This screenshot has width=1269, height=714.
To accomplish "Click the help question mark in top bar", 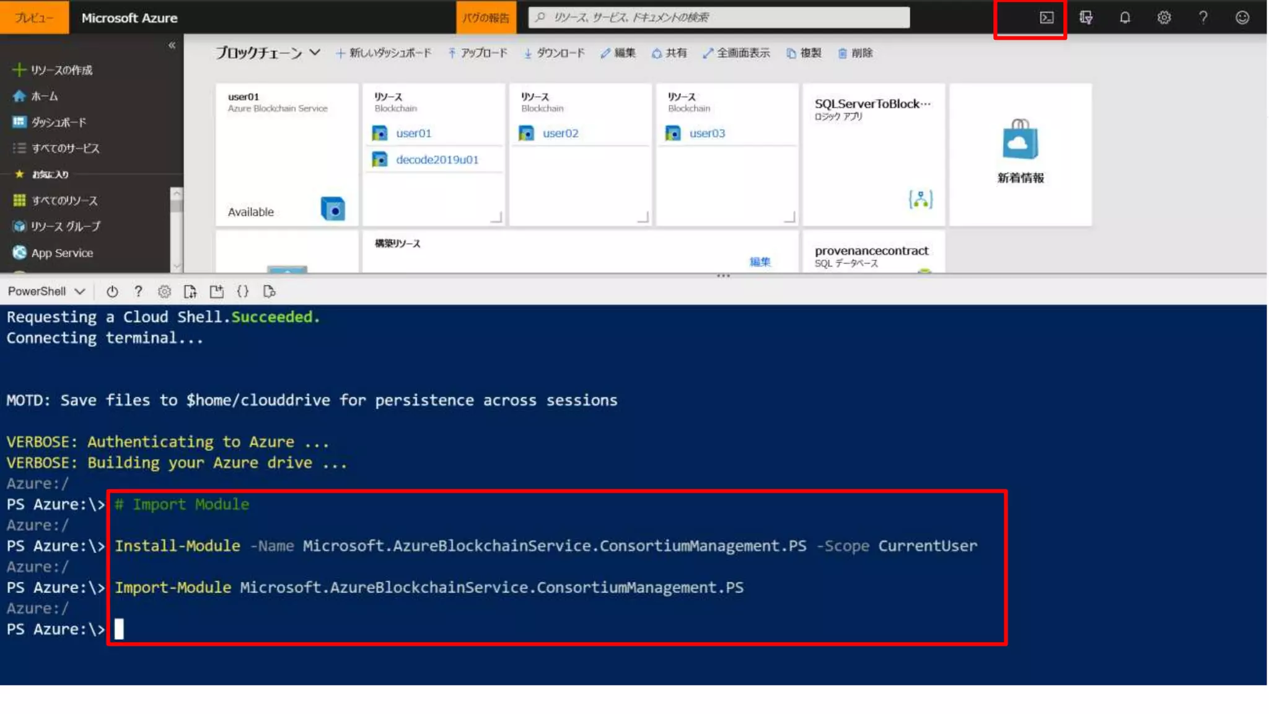I will pyautogui.click(x=1203, y=18).
